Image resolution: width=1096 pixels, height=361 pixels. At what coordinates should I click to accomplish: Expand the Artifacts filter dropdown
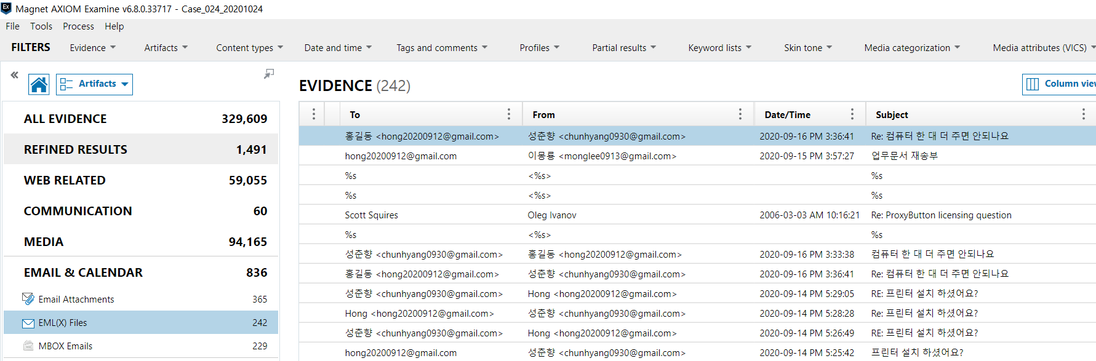(166, 48)
